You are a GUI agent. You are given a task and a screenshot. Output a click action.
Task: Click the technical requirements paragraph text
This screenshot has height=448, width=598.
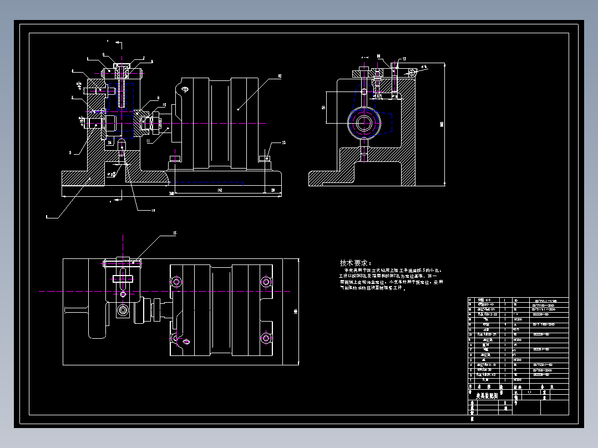coord(391,279)
